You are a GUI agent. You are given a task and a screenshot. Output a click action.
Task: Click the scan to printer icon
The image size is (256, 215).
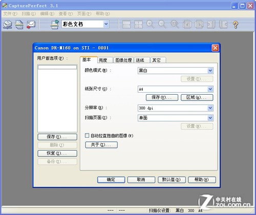click(19, 24)
